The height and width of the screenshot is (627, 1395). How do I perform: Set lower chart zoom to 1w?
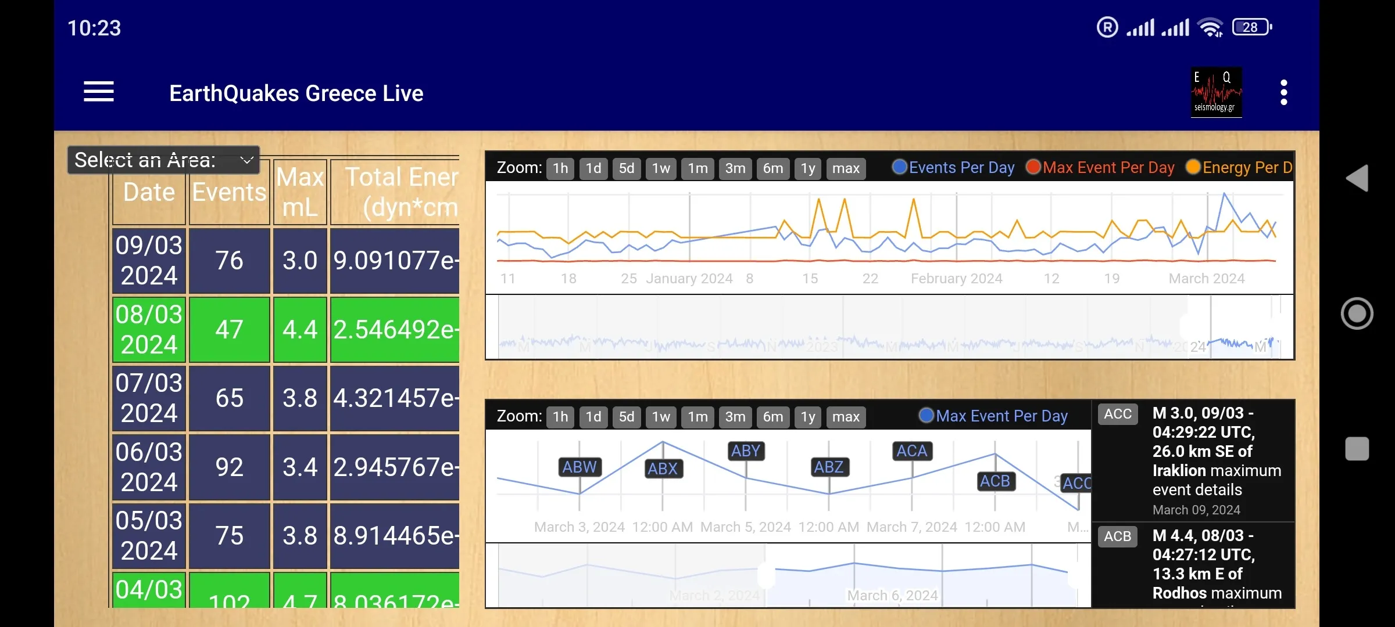(x=661, y=417)
